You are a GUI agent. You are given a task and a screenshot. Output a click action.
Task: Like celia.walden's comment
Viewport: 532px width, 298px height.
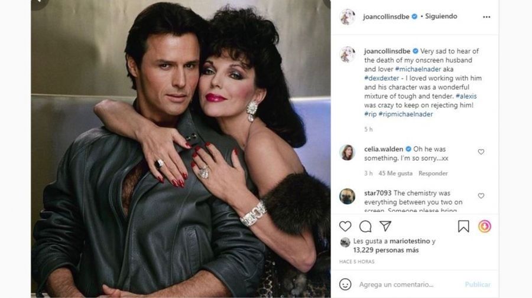click(x=481, y=152)
